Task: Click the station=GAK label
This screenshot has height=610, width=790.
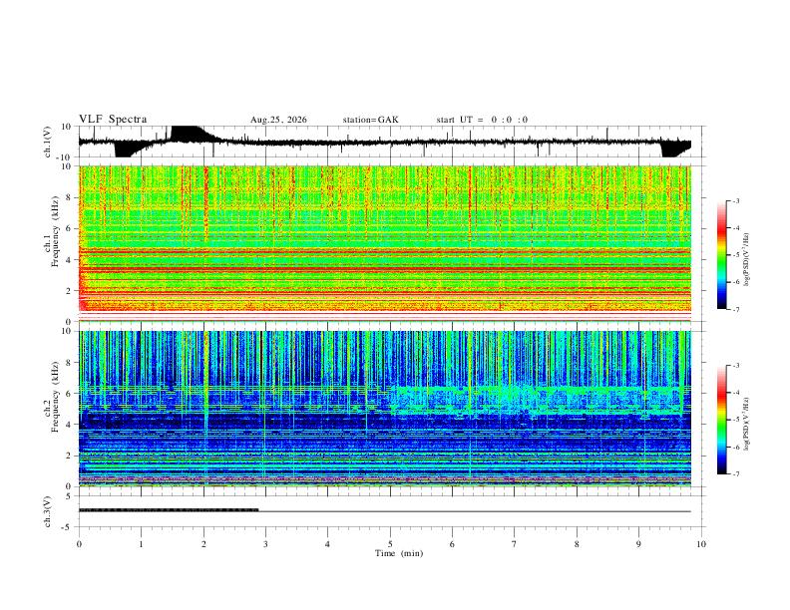Action: [x=370, y=120]
